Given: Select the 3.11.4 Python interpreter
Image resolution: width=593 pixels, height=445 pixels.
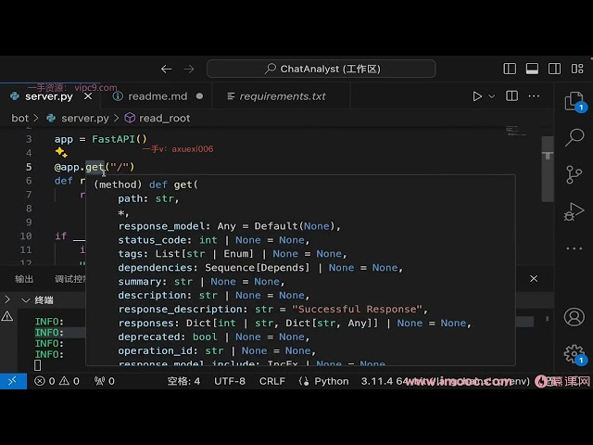Looking at the screenshot, I should click(x=445, y=381).
